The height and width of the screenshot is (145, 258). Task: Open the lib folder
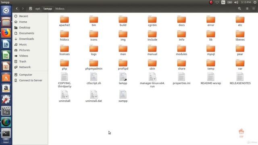211,35
